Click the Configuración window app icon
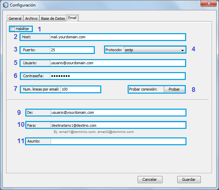219x190 pixels. click(5, 5)
